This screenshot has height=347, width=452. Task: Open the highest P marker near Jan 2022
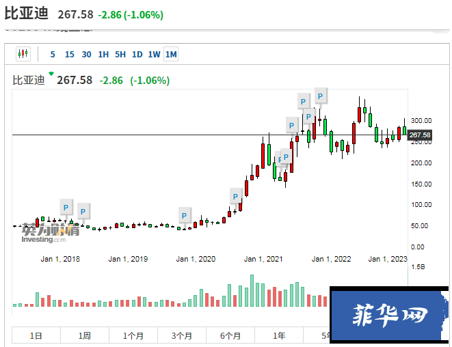click(x=320, y=96)
